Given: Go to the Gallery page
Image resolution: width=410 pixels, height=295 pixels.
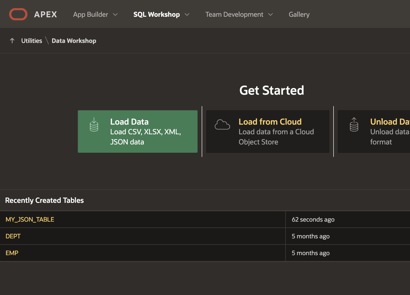Looking at the screenshot, I should point(299,14).
